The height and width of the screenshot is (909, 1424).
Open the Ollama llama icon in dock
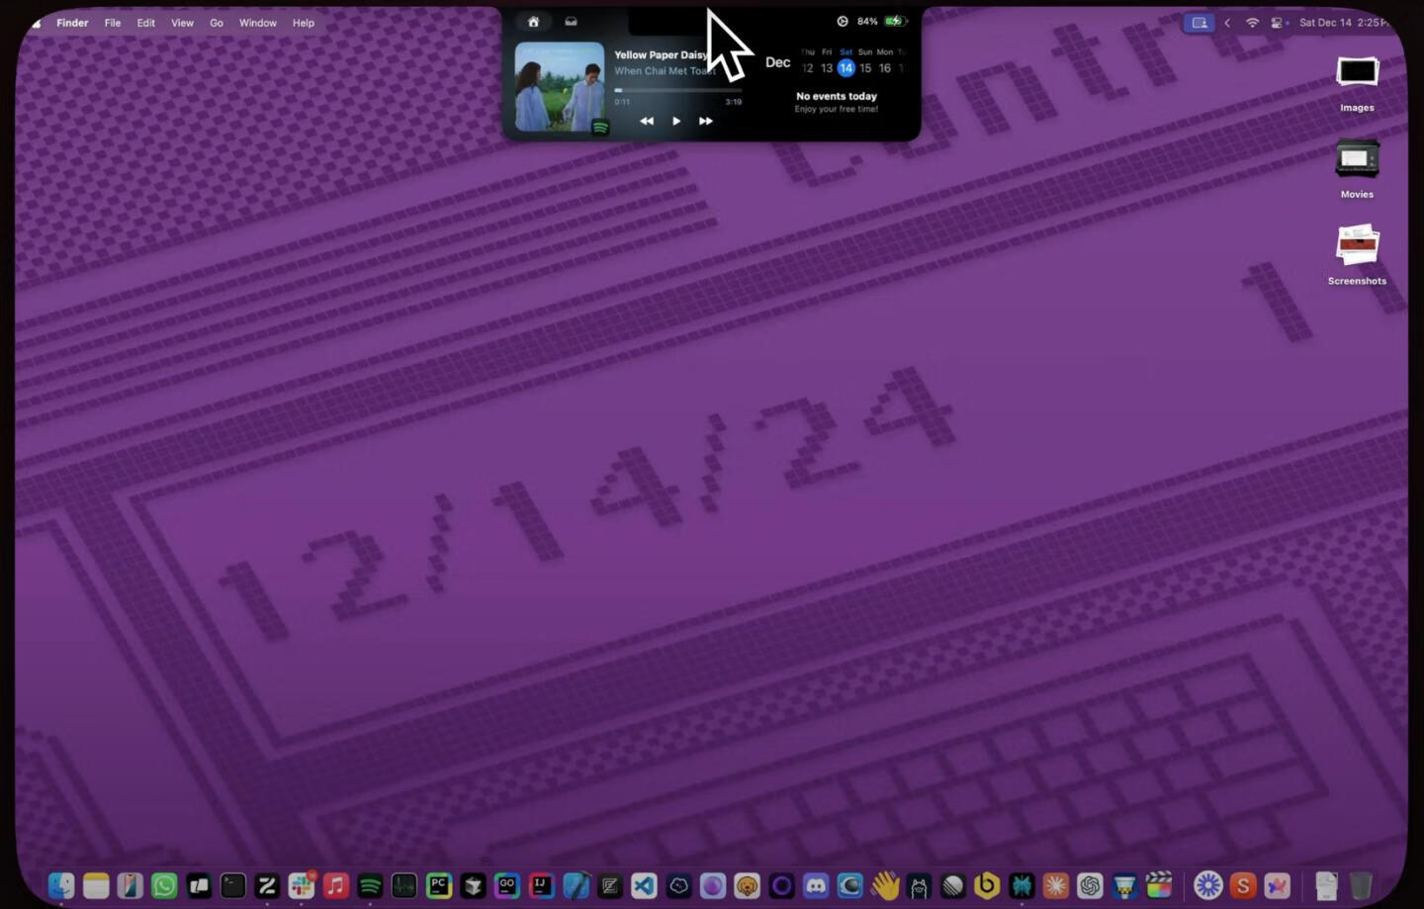[x=919, y=885]
